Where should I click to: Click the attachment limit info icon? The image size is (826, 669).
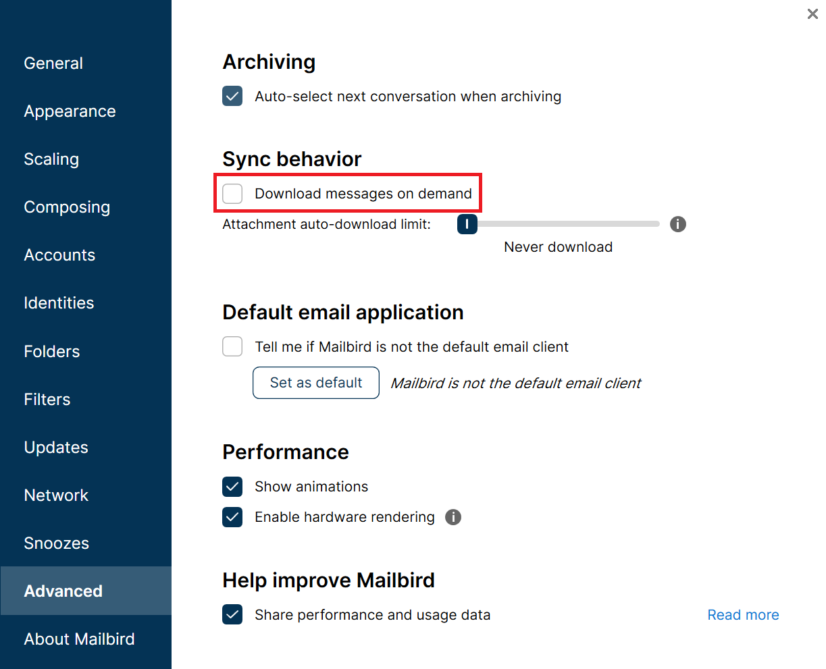tap(678, 224)
